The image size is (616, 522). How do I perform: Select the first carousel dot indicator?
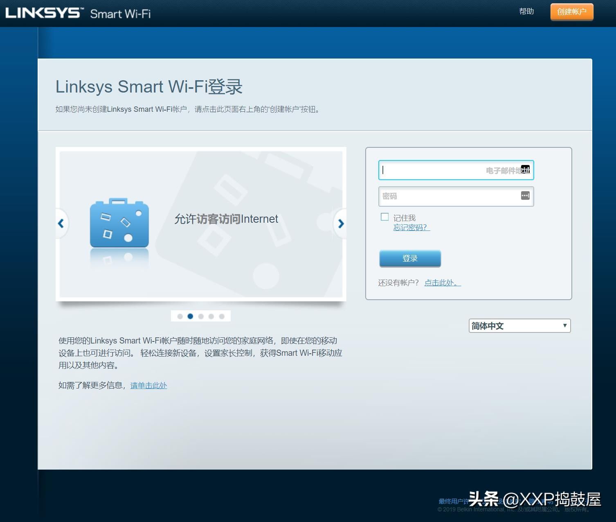pyautogui.click(x=180, y=316)
